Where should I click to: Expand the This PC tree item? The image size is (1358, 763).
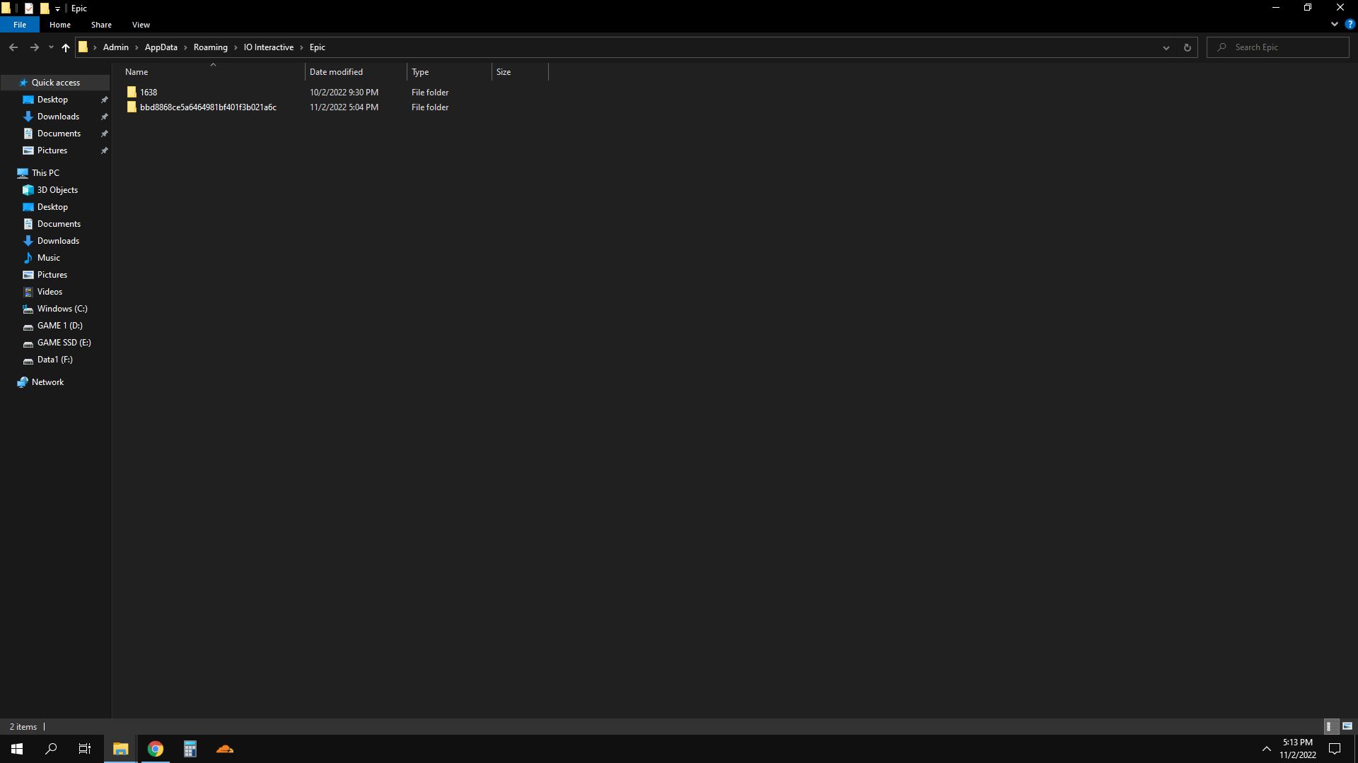click(x=8, y=172)
